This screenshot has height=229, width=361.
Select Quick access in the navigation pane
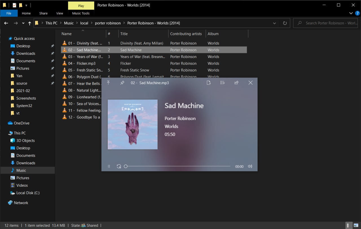(24, 39)
